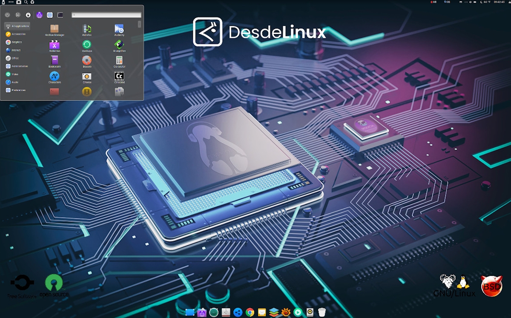Launch the Cinecred app with Cc icon
Viewport: 511px width, 318px height.
pos(119,77)
